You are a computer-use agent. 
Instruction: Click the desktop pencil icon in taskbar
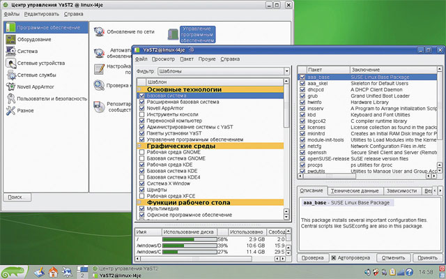tap(39, 272)
